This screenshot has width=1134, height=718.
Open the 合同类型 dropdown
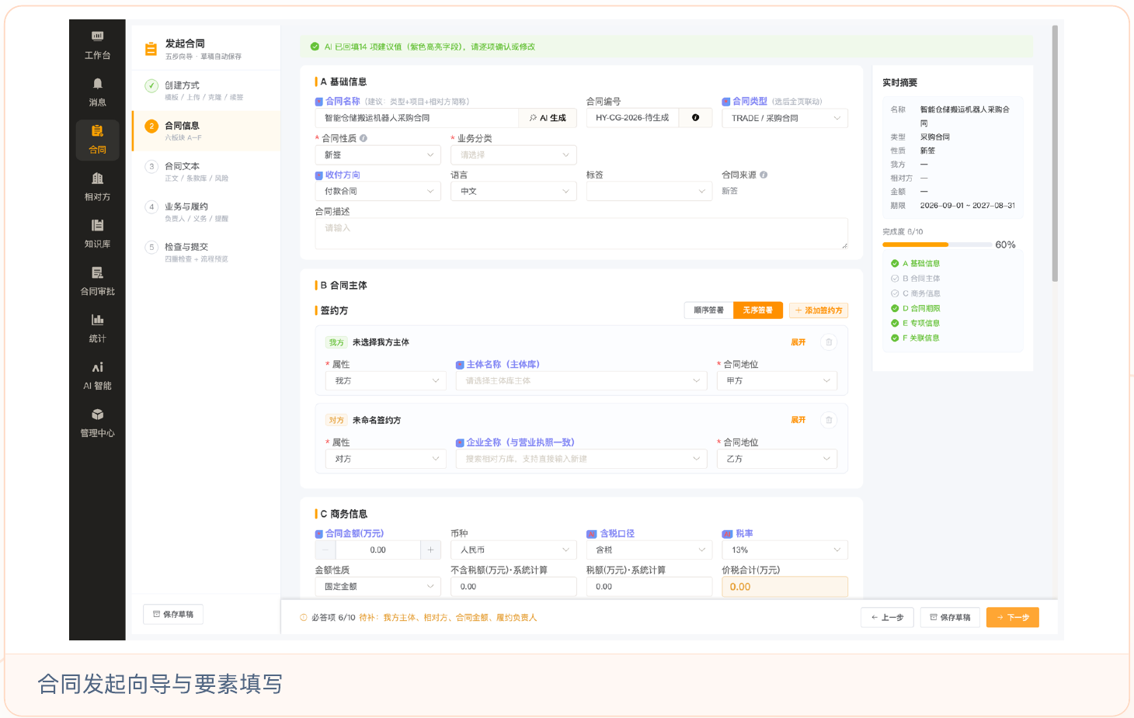[x=784, y=118]
